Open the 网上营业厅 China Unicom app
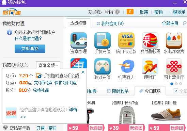The height and width of the screenshot is (131, 187). 174,66
